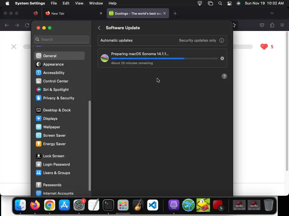This screenshot has width=289, height=216.
Task: Click the Automatic updates info icon
Action: pos(222,40)
